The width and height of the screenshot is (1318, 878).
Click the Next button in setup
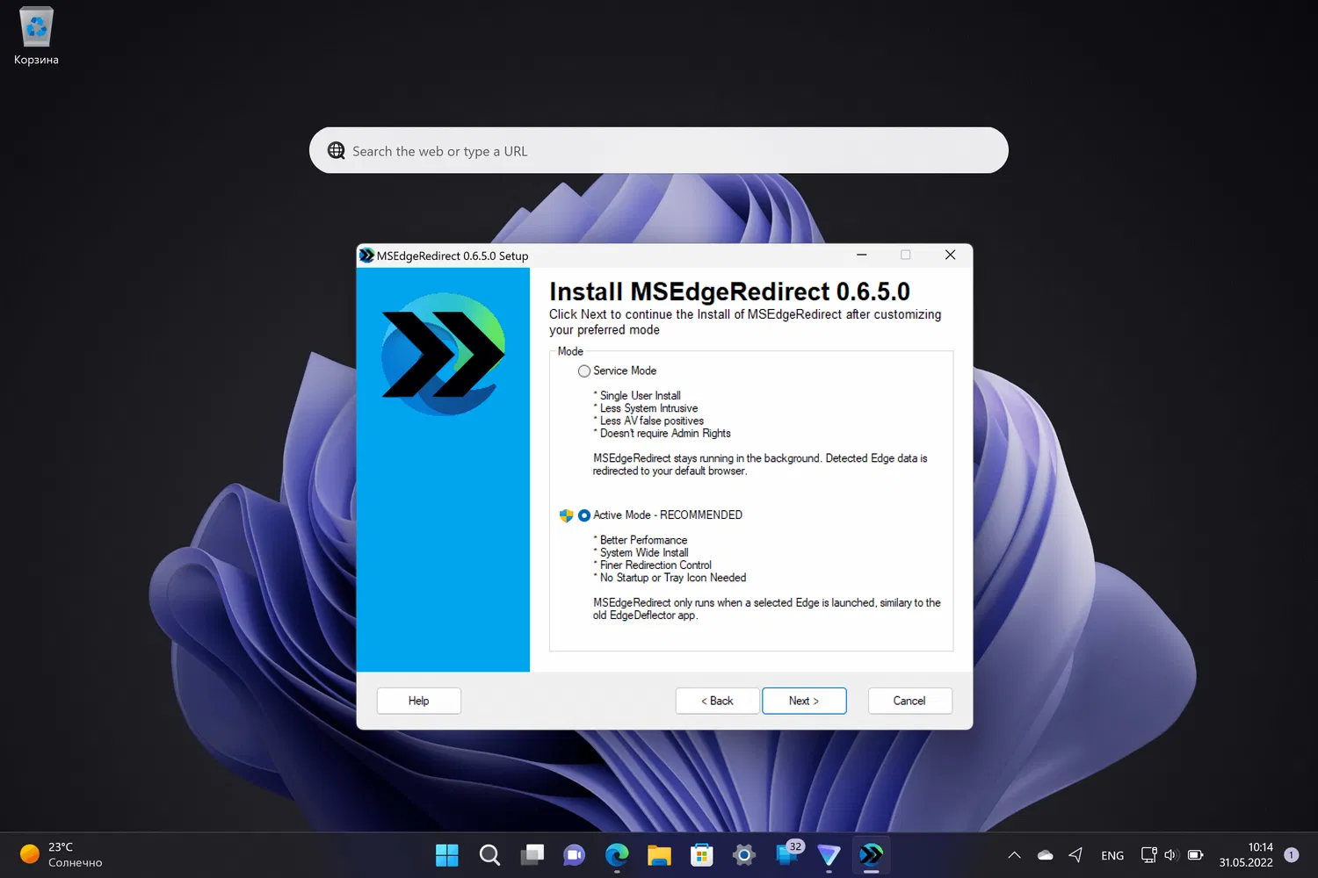click(x=804, y=701)
